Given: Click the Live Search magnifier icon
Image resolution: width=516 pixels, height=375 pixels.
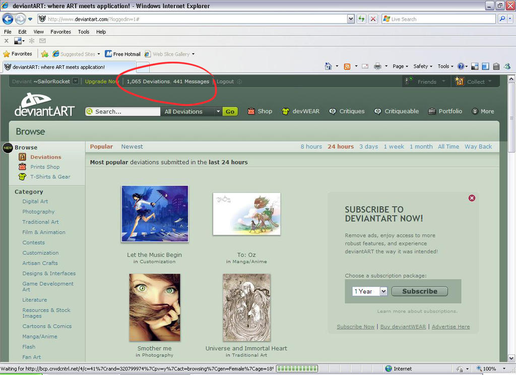Looking at the screenshot, I should pos(502,19).
